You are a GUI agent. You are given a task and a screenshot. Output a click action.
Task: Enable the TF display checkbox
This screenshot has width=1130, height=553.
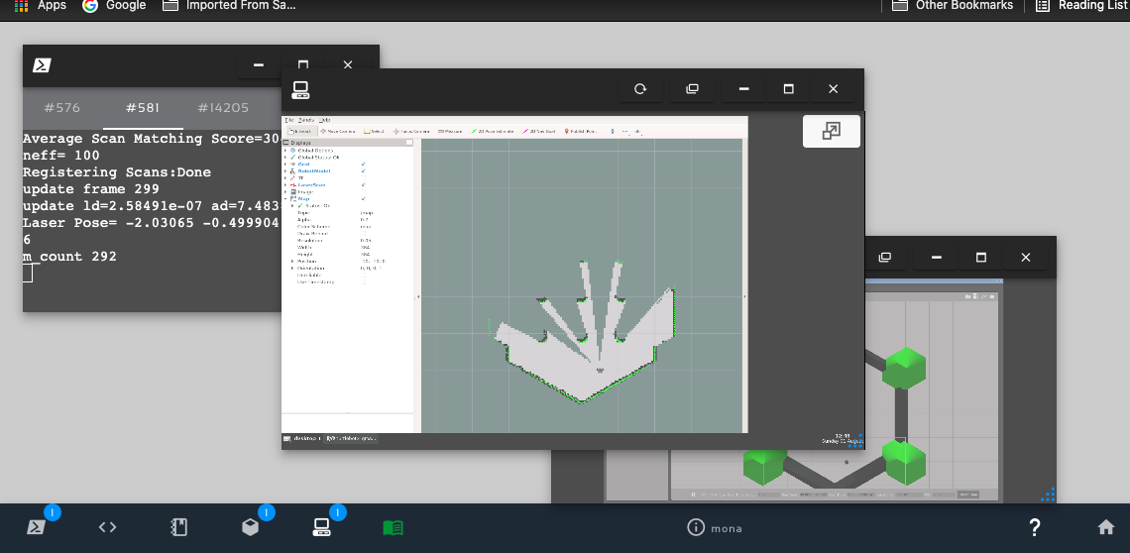pyautogui.click(x=363, y=178)
